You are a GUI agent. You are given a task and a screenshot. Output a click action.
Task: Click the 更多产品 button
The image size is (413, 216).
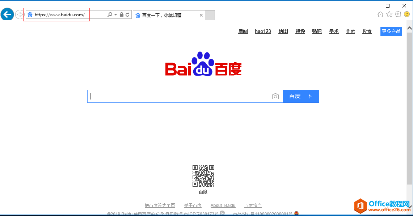[x=391, y=31]
